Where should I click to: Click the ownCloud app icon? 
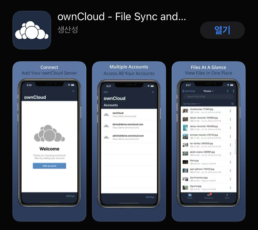coord(32,30)
